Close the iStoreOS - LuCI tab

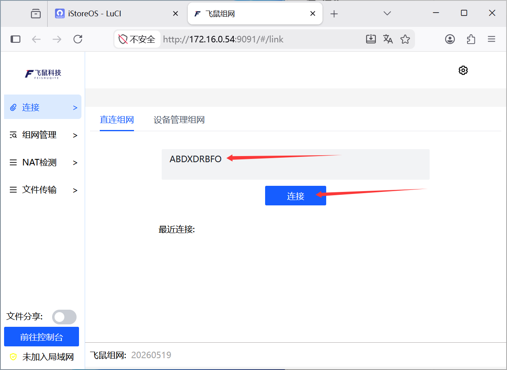click(x=176, y=13)
